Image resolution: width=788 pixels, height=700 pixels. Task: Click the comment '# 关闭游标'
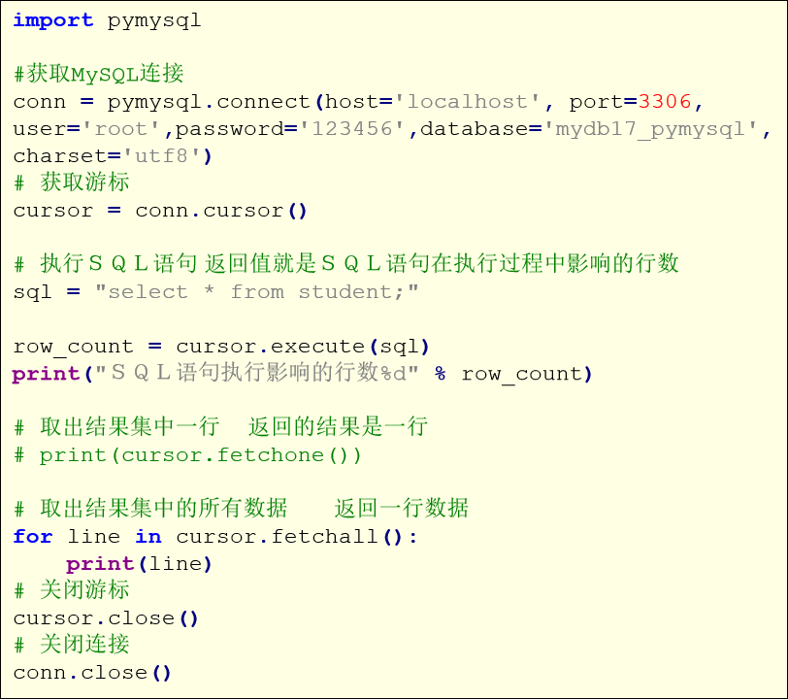click(x=71, y=590)
